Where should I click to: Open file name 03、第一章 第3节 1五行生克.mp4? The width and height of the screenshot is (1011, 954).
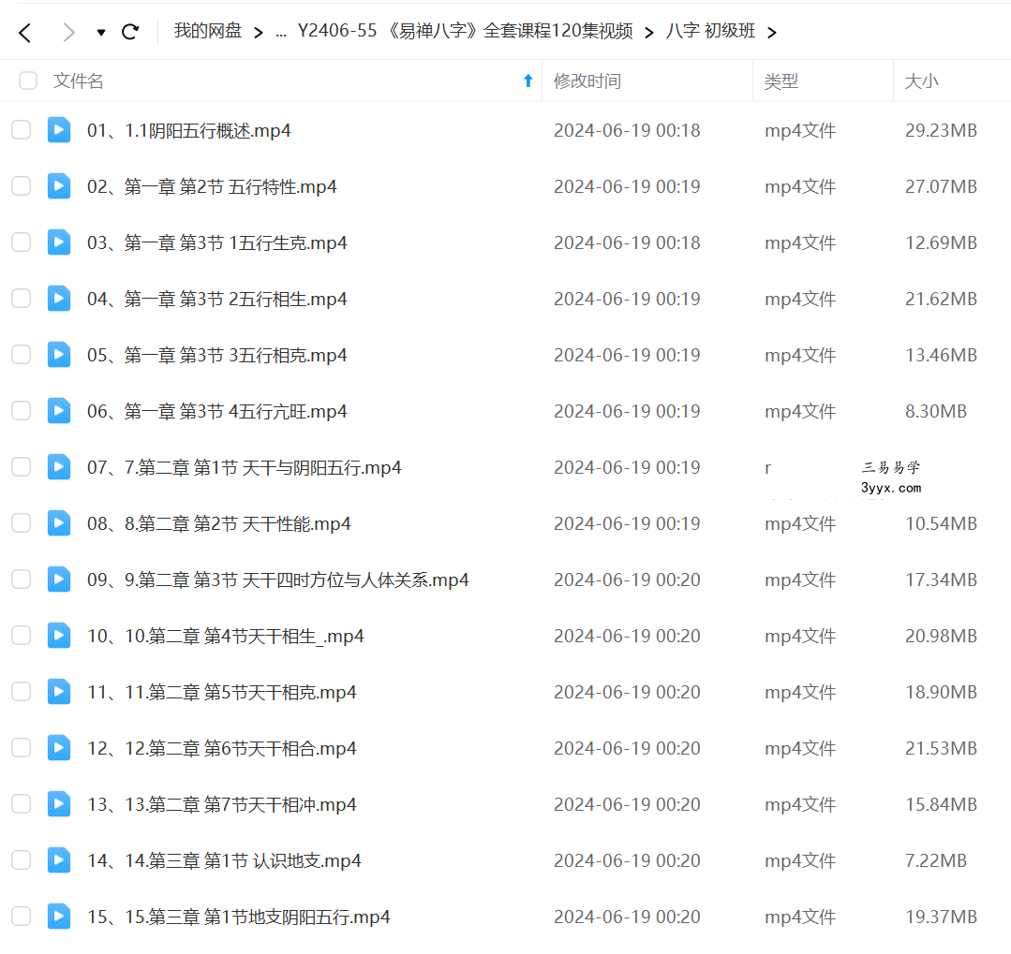(x=217, y=242)
